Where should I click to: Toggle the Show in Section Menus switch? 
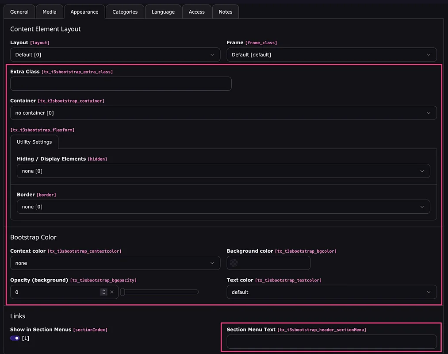(x=15, y=338)
